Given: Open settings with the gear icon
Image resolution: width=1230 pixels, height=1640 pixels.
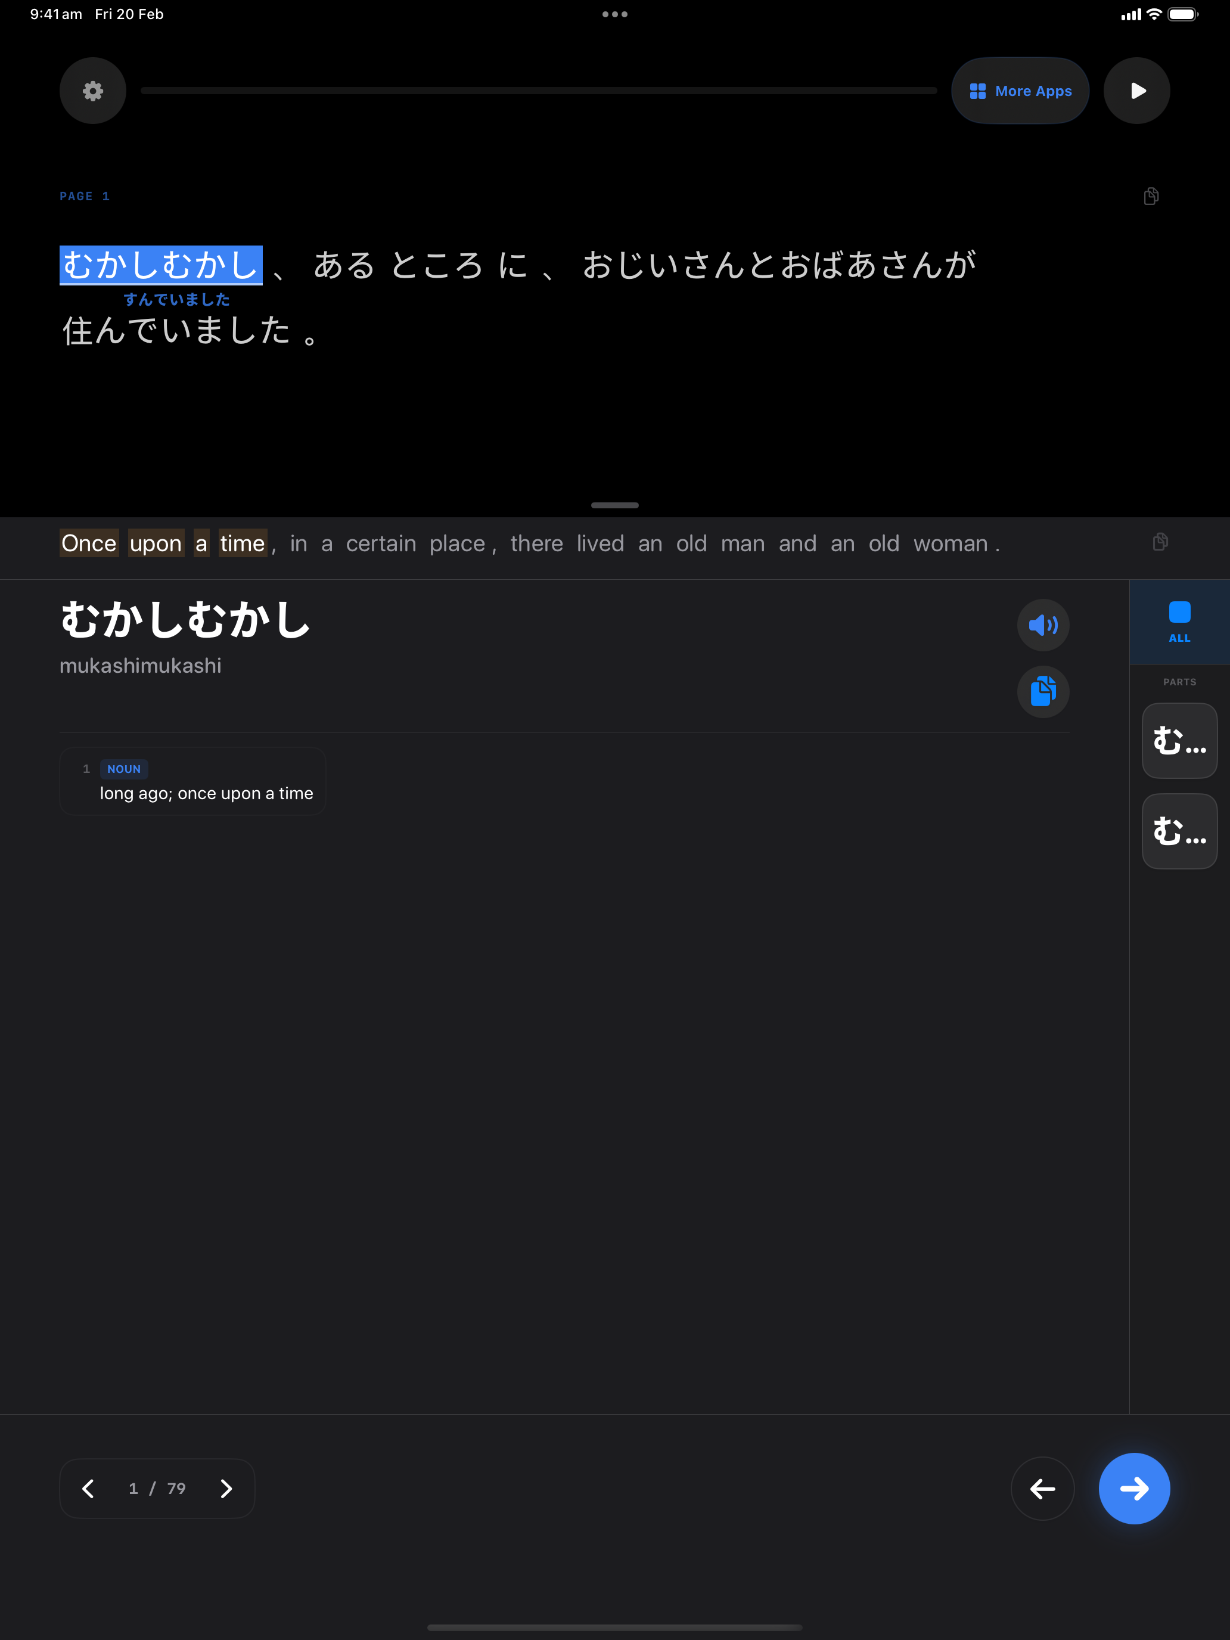Looking at the screenshot, I should (93, 91).
